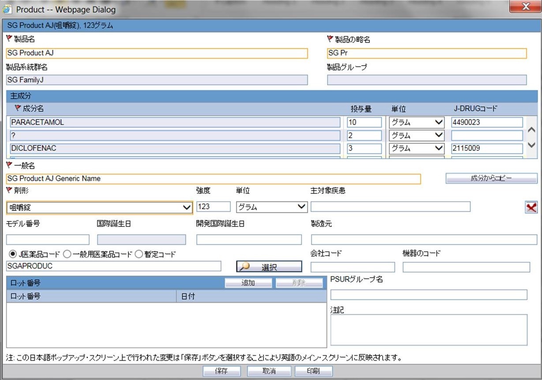Screen dimensions: 542x380
Task: Click the 日付 column header
Action: point(251,296)
